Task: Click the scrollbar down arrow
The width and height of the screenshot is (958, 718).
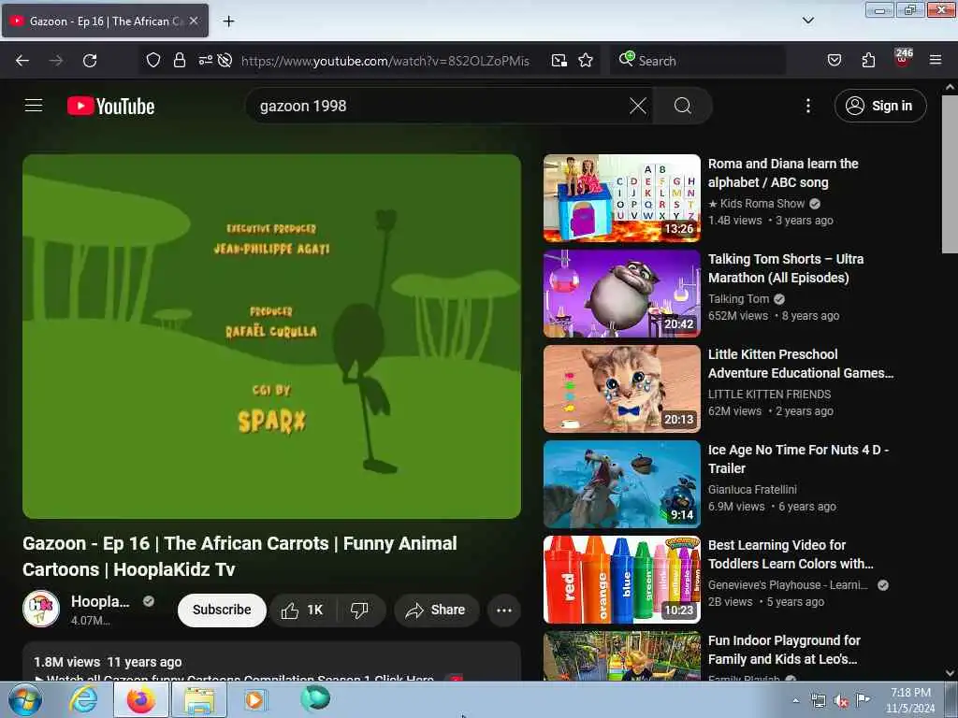Action: point(950,673)
